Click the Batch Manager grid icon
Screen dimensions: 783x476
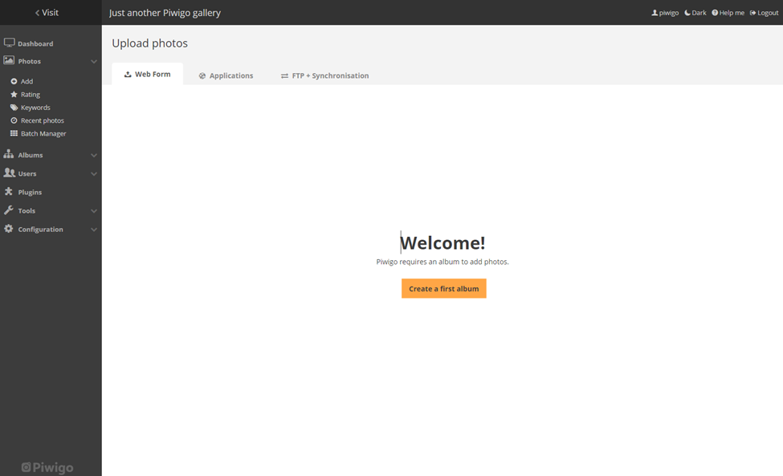[14, 133]
